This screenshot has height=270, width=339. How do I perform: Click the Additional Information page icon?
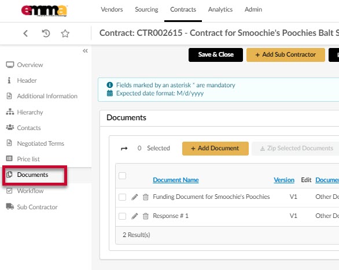tap(9, 96)
